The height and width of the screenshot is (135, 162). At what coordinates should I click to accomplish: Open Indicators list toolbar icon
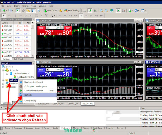pos(130,11)
